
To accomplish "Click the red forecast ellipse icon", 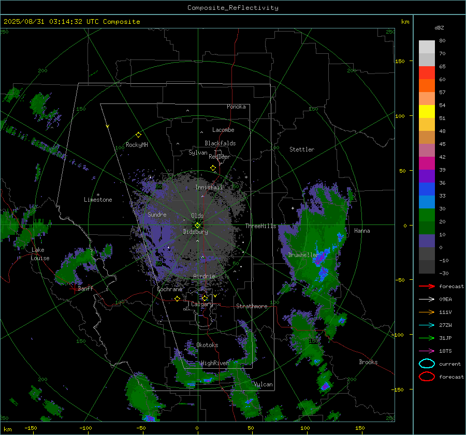I will 427,377.
